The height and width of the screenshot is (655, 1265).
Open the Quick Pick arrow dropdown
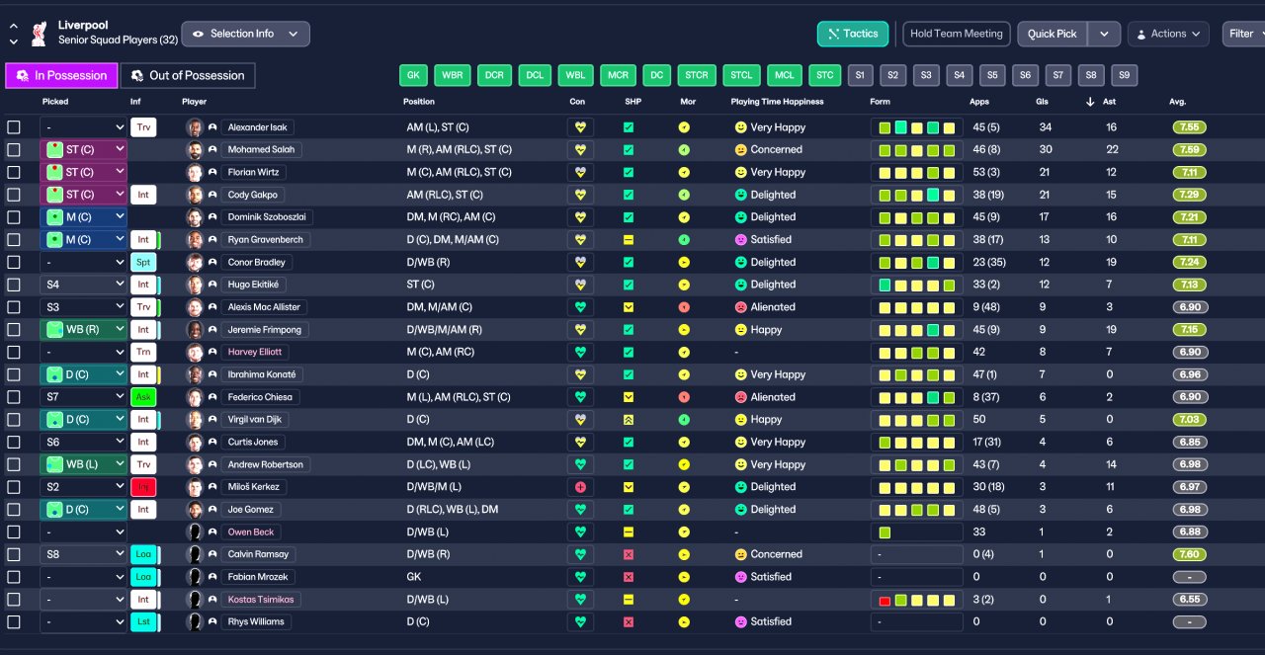coord(1104,34)
